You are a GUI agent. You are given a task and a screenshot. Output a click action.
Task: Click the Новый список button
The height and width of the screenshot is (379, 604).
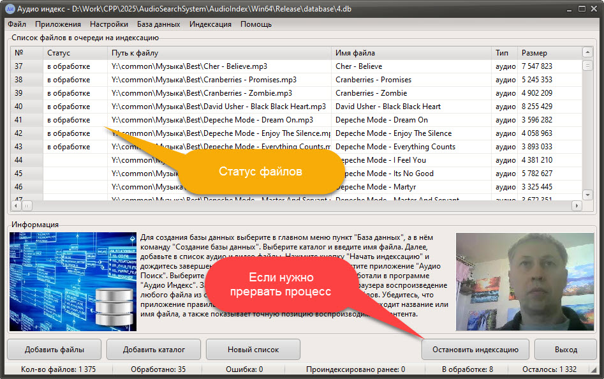coord(254,350)
